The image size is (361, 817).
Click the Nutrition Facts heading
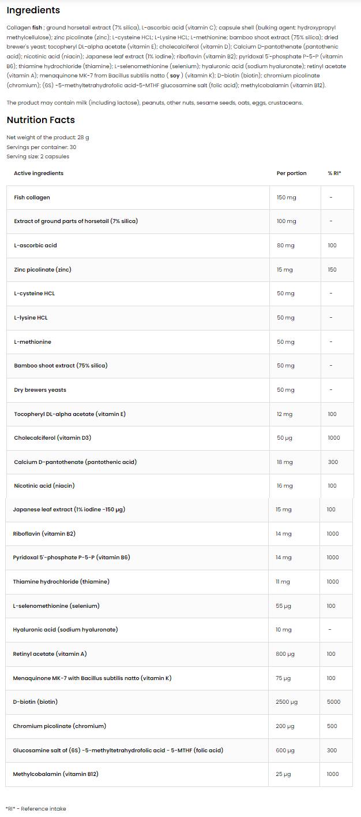(x=40, y=120)
